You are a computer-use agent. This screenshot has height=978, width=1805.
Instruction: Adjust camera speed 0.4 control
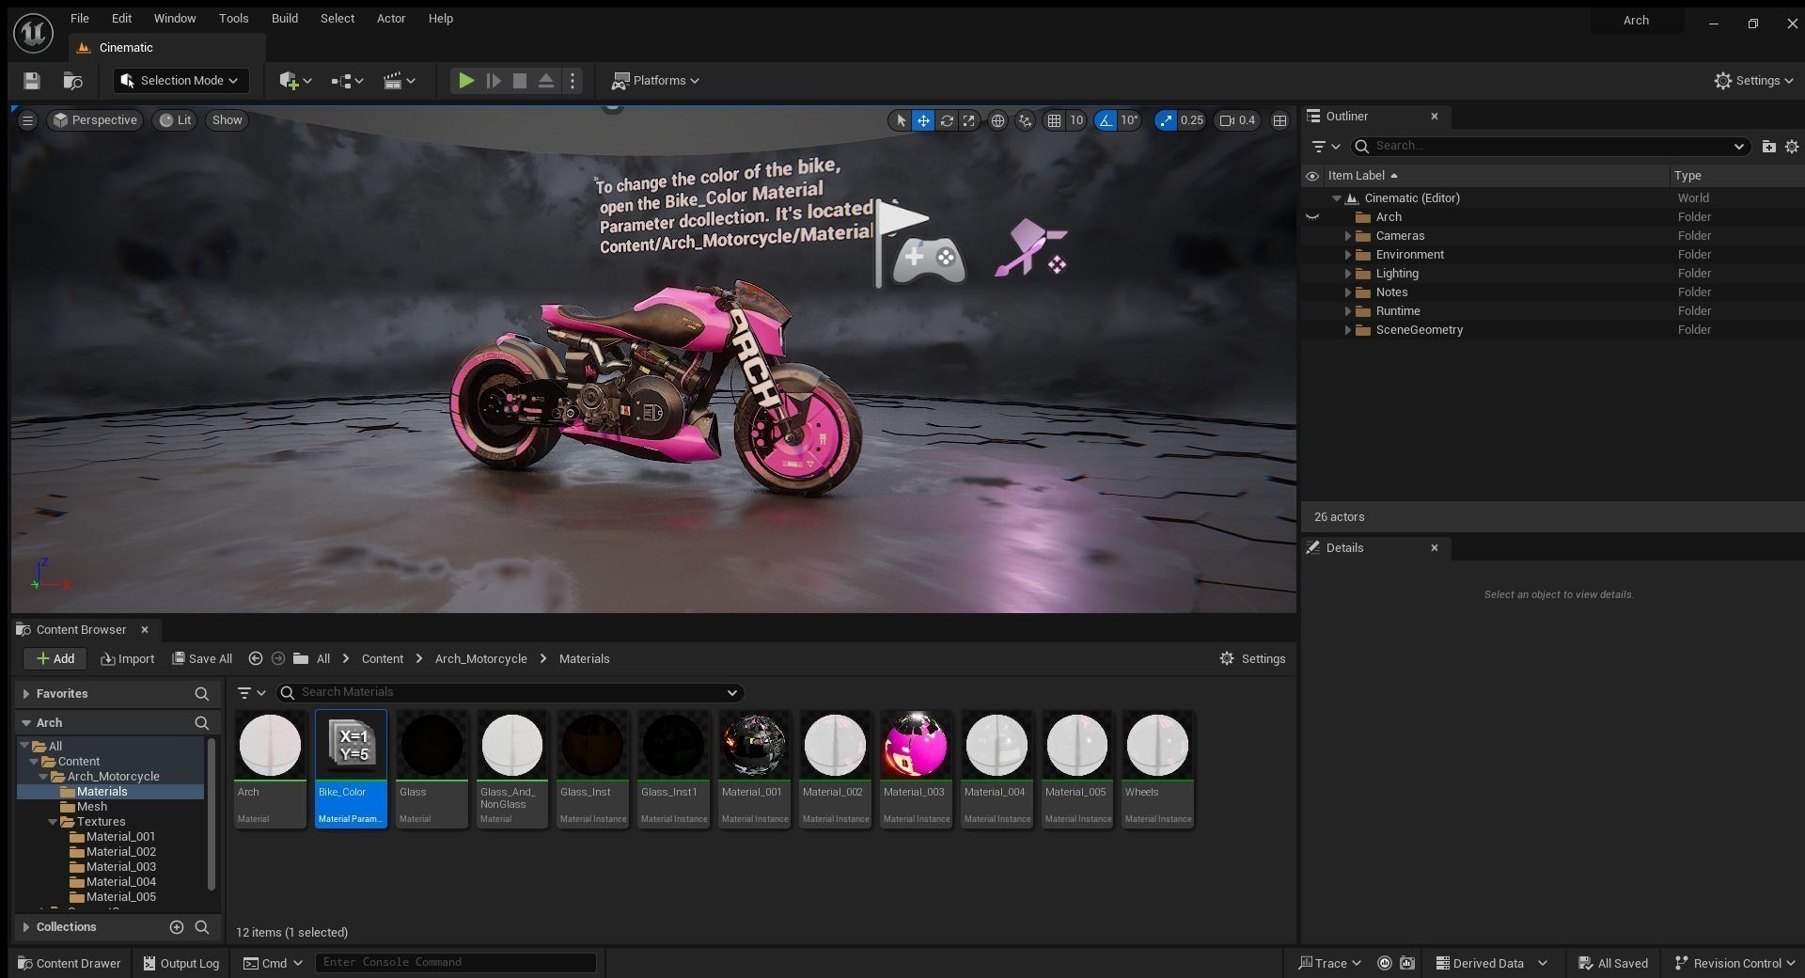coord(1237,120)
